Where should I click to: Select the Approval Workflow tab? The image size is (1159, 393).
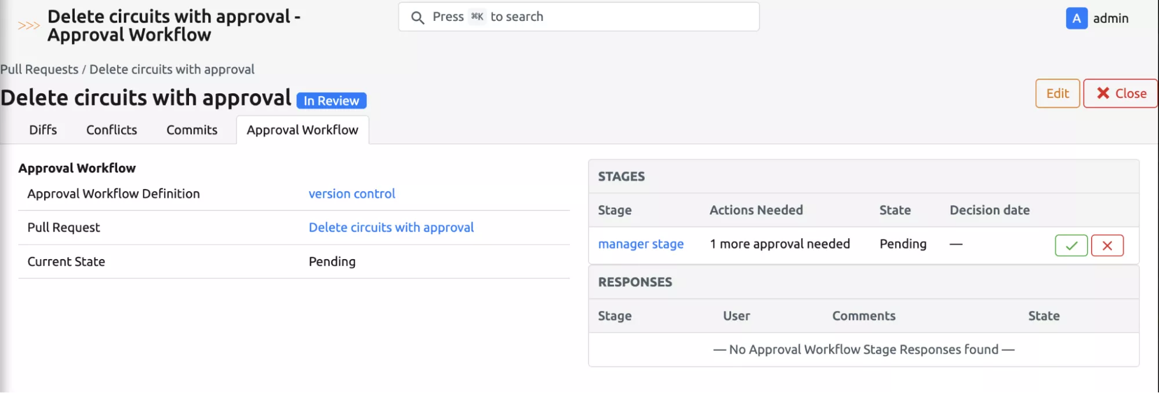pos(302,130)
